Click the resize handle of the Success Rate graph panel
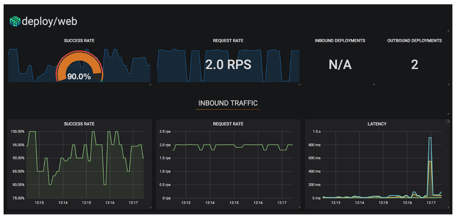This screenshot has width=456, height=218. [150, 208]
